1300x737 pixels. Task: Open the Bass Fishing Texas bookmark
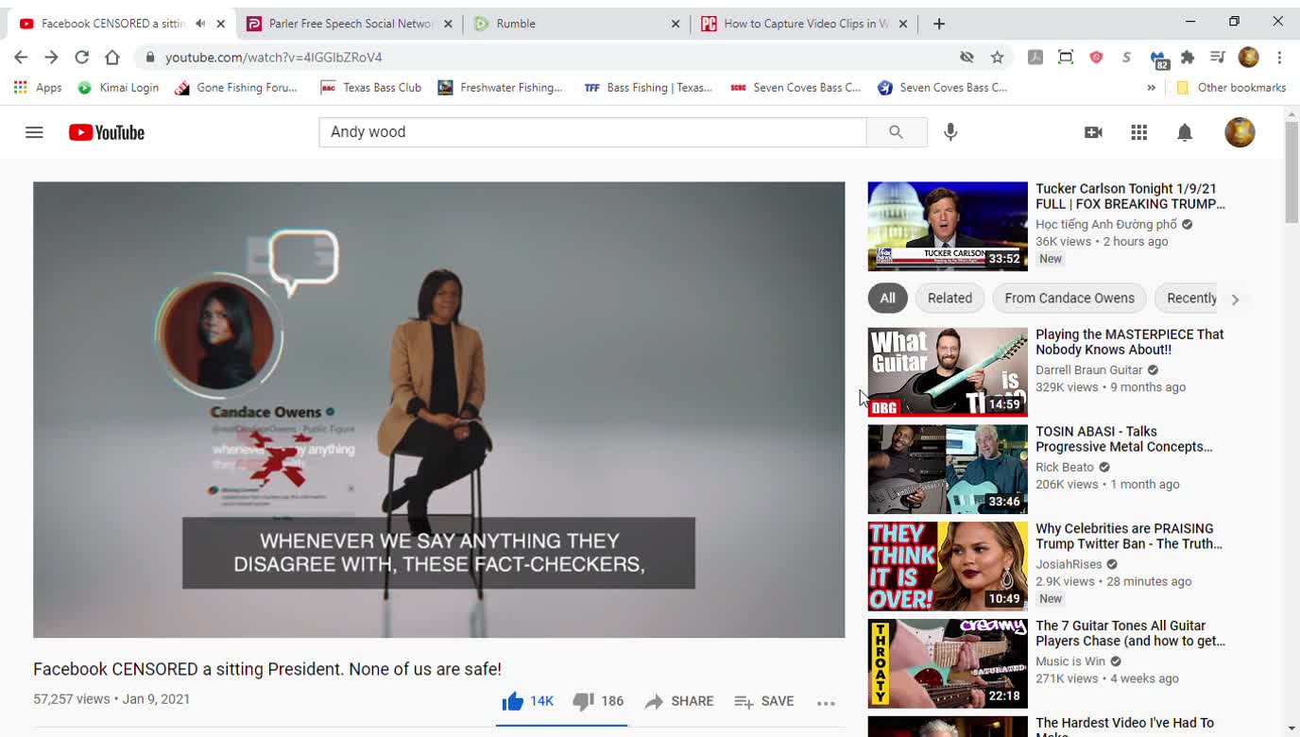click(x=648, y=88)
